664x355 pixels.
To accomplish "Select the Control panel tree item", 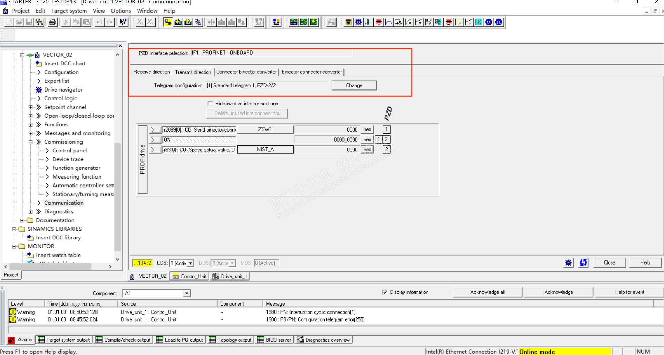I will (x=70, y=151).
